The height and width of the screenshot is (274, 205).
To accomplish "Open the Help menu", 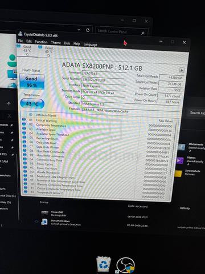I will click(77, 44).
